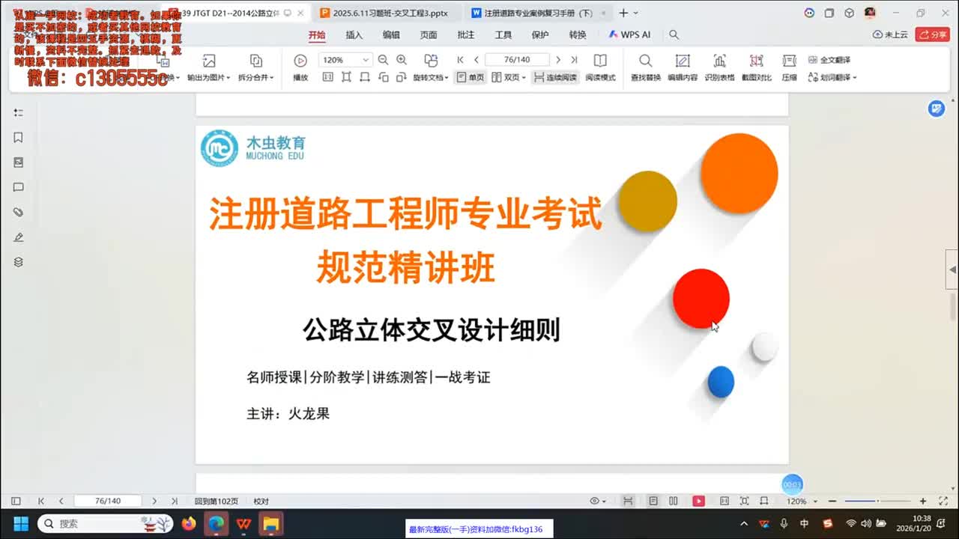Click 识别表格 recognize table tool
The width and height of the screenshot is (959, 539).
(x=719, y=67)
